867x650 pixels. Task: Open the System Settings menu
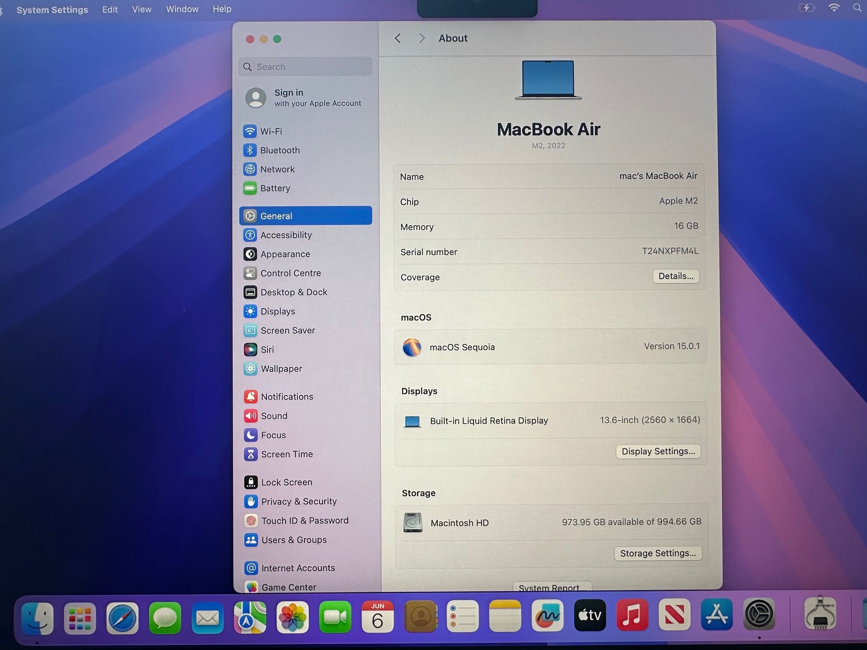(52, 9)
